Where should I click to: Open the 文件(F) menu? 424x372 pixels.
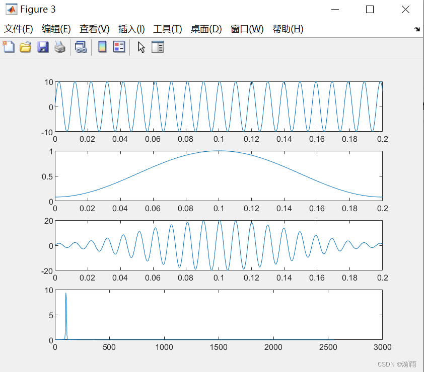click(x=19, y=29)
